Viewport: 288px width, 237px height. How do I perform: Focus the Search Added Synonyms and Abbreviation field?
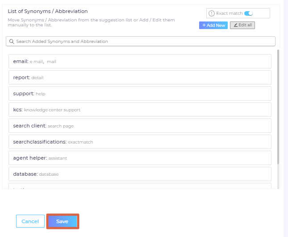[143, 41]
